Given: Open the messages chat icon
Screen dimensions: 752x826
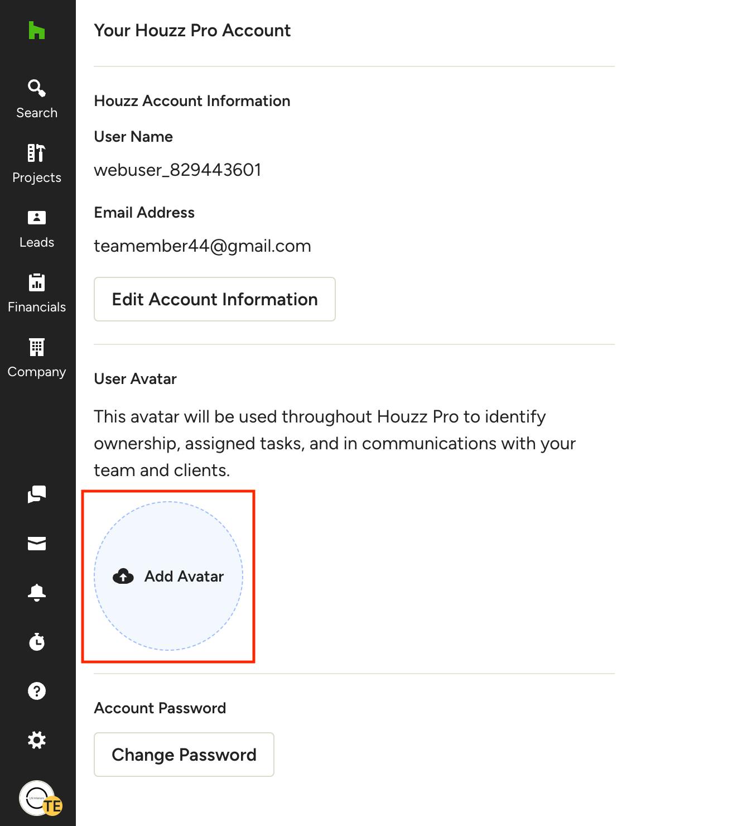Looking at the screenshot, I should 37,494.
